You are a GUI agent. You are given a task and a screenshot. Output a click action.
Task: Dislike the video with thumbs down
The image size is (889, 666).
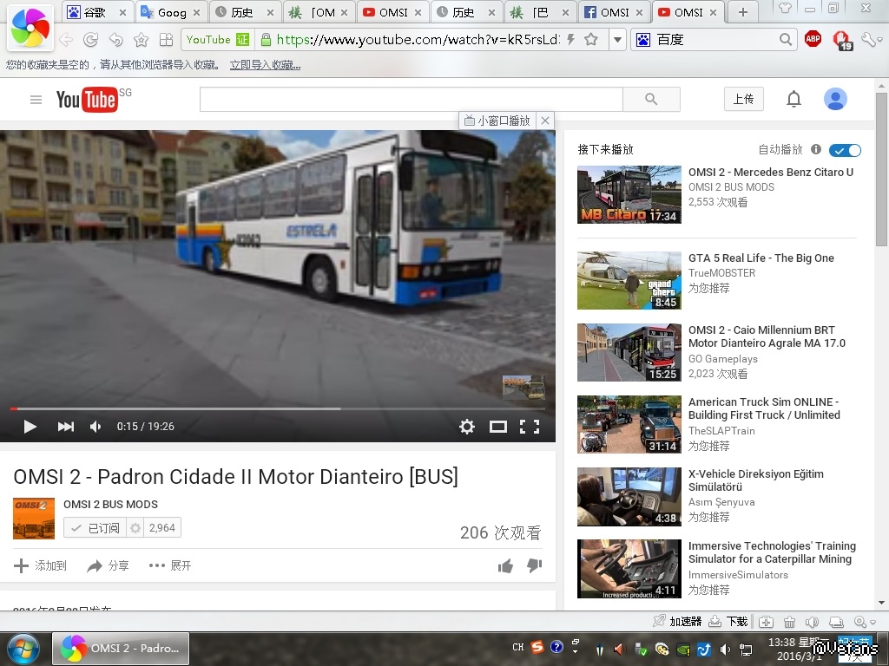(x=535, y=566)
